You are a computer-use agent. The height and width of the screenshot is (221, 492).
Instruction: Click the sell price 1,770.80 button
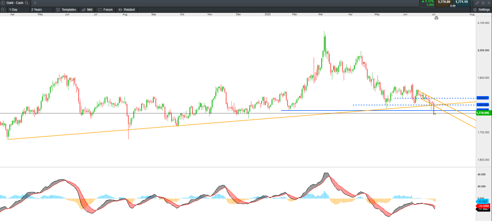(444, 3)
